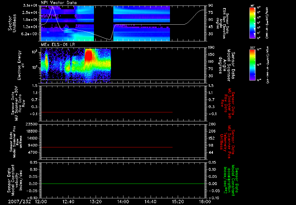Click the 'MU Scanner +30V Raw Data' label
296x205 pixels.
18,103
